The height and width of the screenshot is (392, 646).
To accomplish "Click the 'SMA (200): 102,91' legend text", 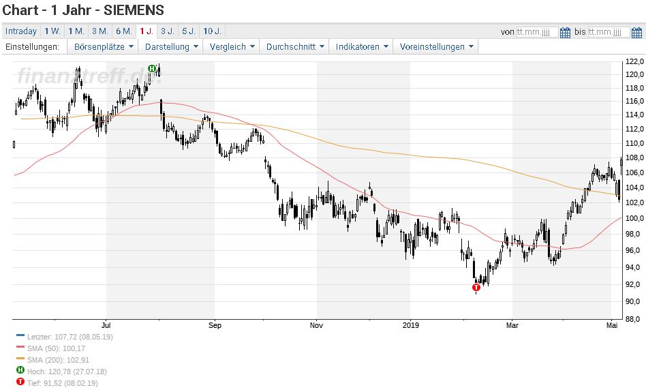I will (58, 360).
